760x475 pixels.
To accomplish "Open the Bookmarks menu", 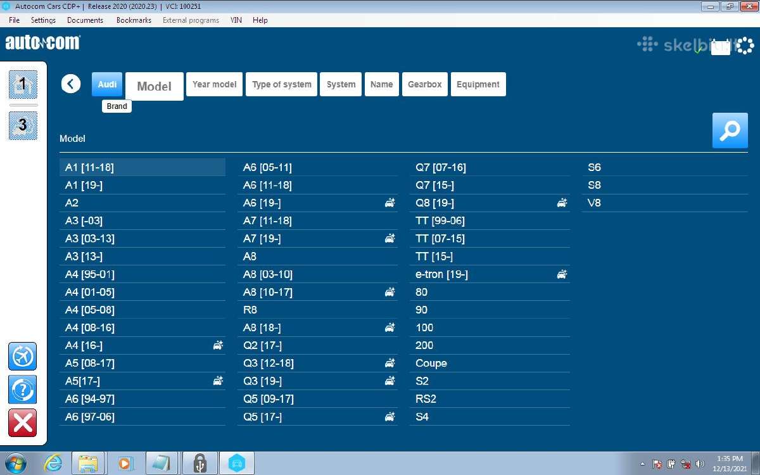I will point(134,20).
